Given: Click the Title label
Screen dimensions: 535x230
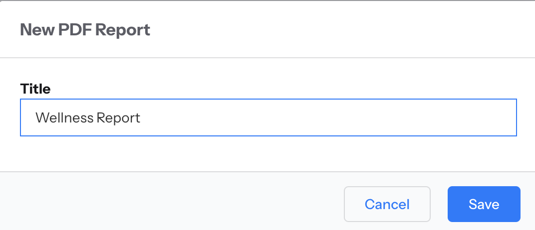Looking at the screenshot, I should pyautogui.click(x=35, y=89).
